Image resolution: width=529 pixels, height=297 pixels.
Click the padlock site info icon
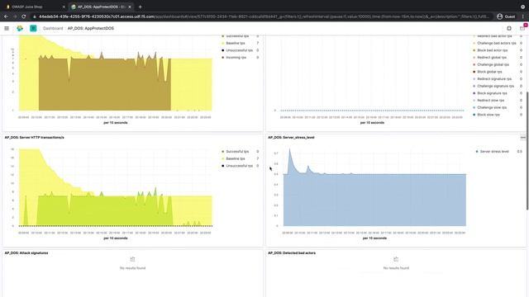point(34,16)
